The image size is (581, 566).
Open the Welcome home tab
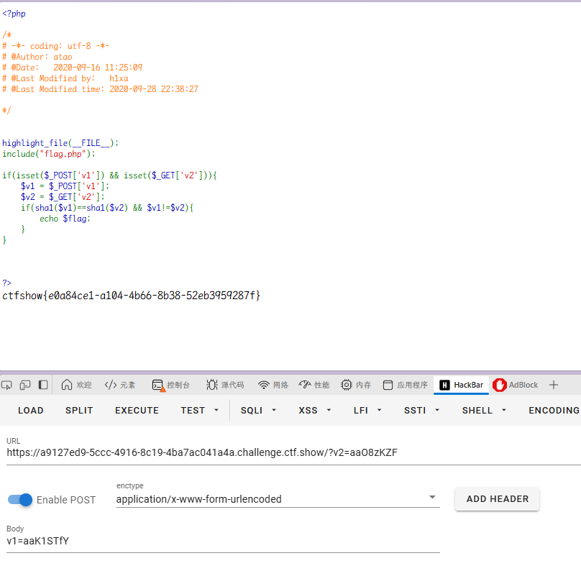click(76, 385)
